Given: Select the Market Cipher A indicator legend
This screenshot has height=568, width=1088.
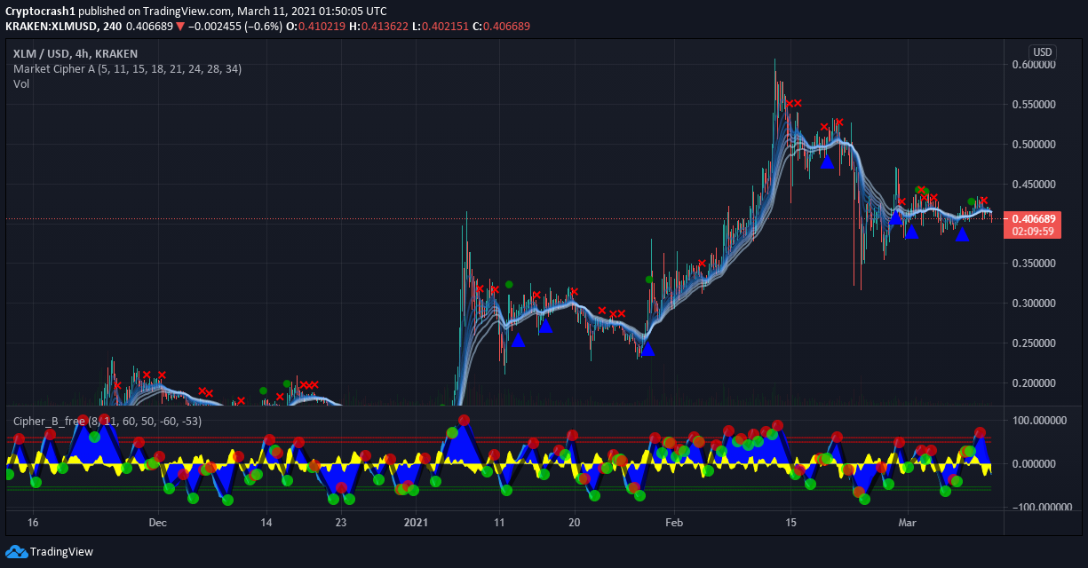Looking at the screenshot, I should 127,68.
